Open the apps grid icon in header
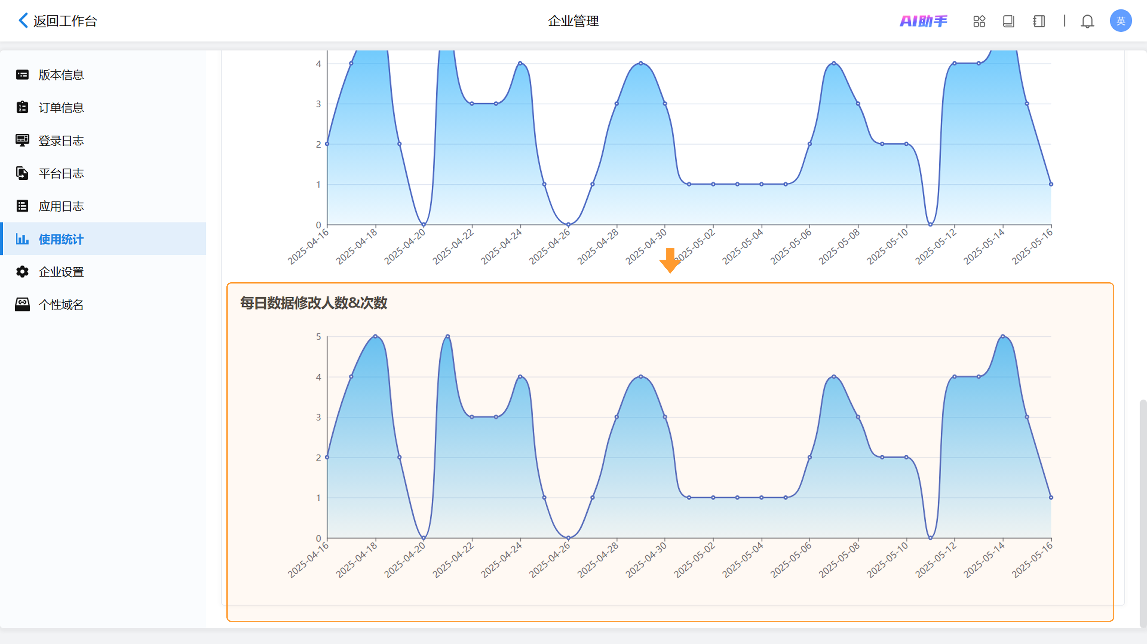This screenshot has height=644, width=1147. click(x=979, y=21)
